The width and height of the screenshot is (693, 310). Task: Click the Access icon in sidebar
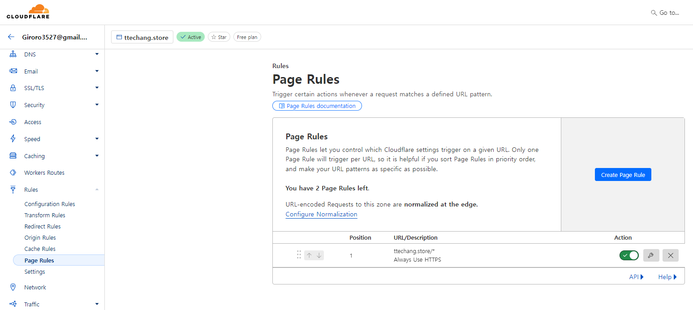click(13, 122)
